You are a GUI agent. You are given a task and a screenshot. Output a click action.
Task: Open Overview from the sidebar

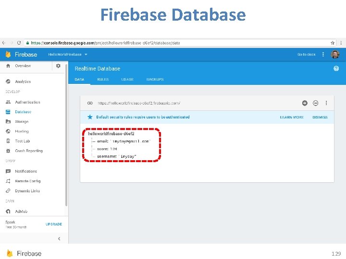(23, 66)
